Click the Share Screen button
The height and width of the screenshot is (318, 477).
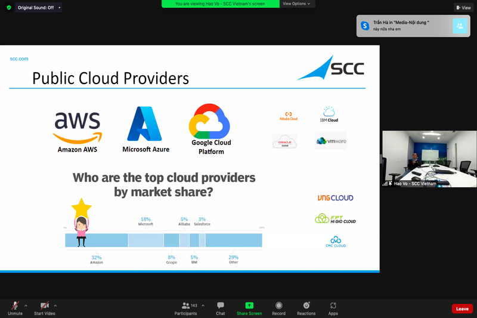[x=249, y=308]
